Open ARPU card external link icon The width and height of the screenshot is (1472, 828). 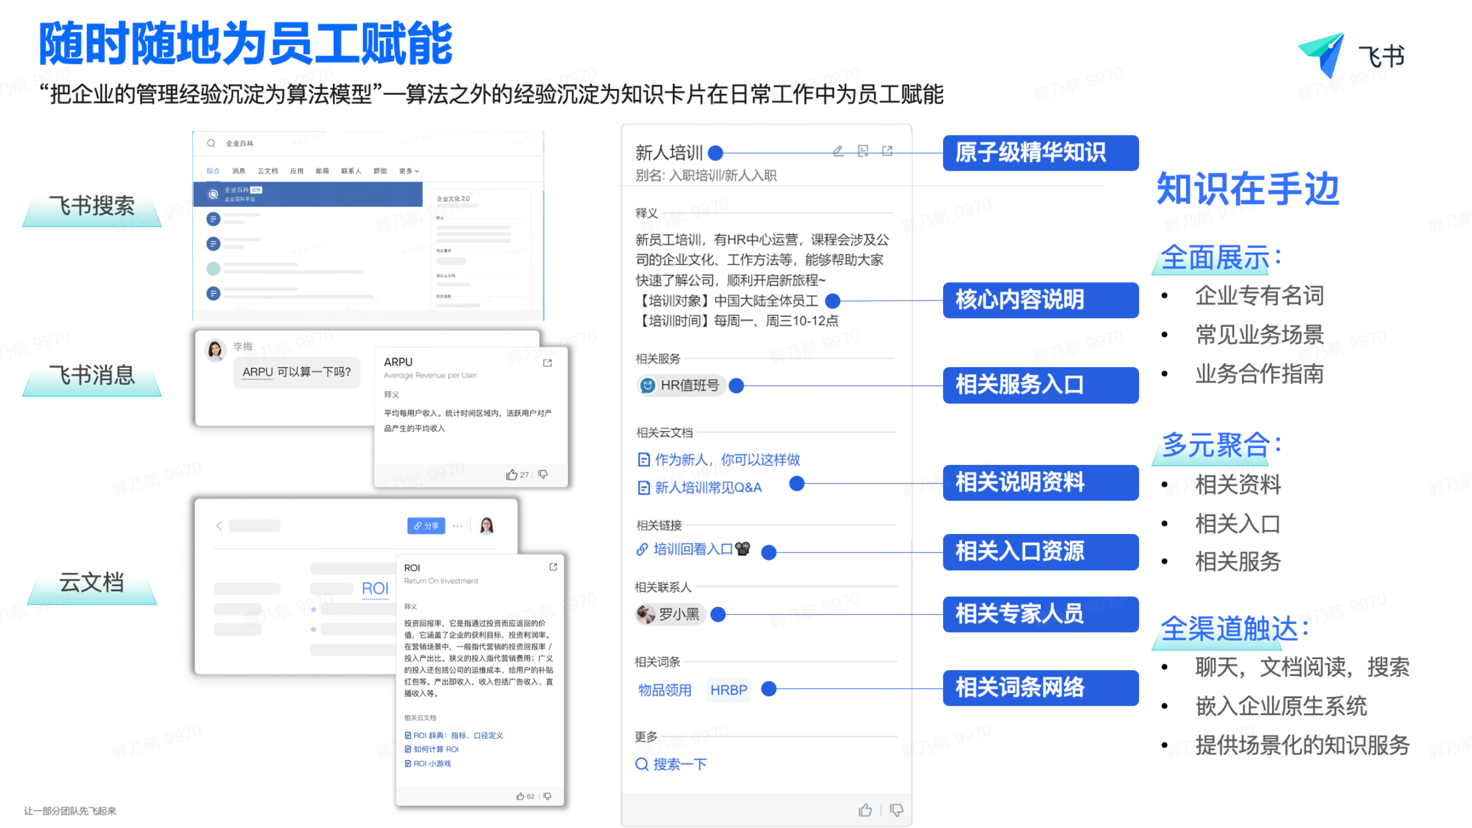(x=548, y=363)
